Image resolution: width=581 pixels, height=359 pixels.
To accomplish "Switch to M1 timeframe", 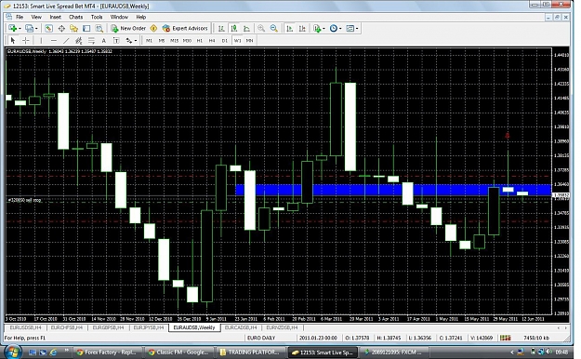I will pyautogui.click(x=149, y=40).
